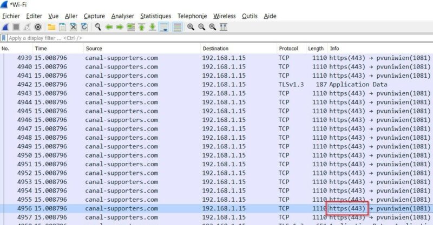This screenshot has height=225, width=433.
Task: Zoom out on packet text
Action: [201, 27]
